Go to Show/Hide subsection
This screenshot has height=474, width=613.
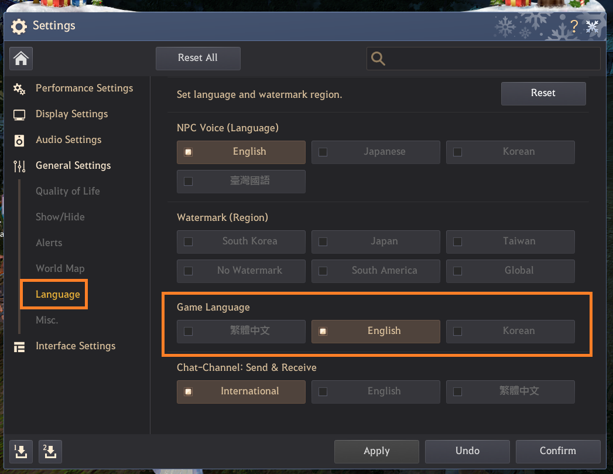tap(60, 217)
